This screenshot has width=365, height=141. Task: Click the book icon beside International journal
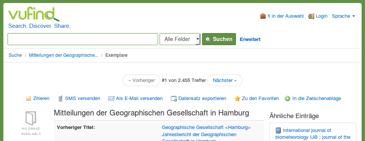(278, 130)
